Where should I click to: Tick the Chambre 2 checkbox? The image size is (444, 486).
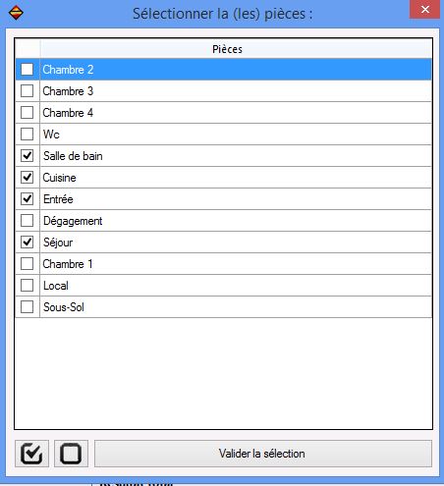pos(27,70)
